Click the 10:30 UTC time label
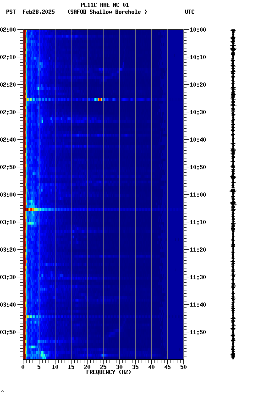This screenshot has width=253, height=396. [198, 112]
